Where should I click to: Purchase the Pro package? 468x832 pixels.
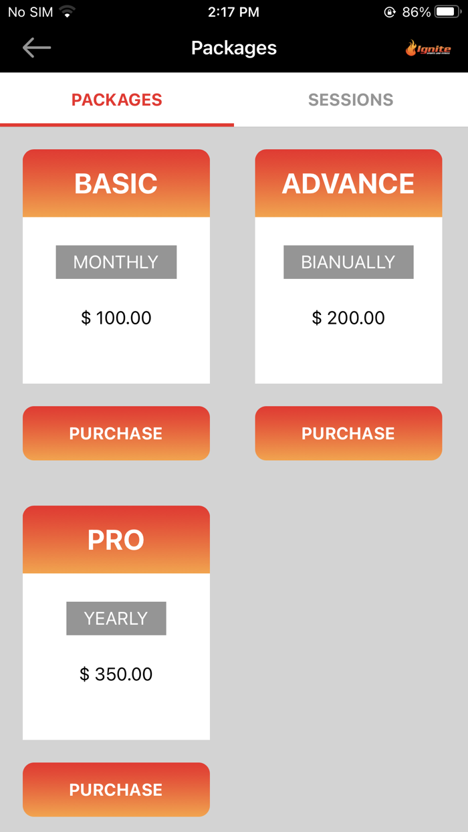coord(116,790)
